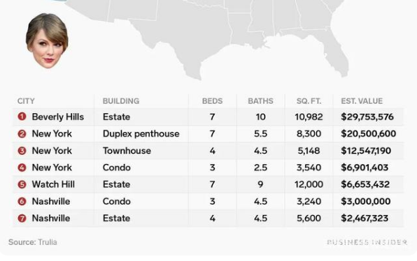Click the red number 7 marker icon

(22, 218)
